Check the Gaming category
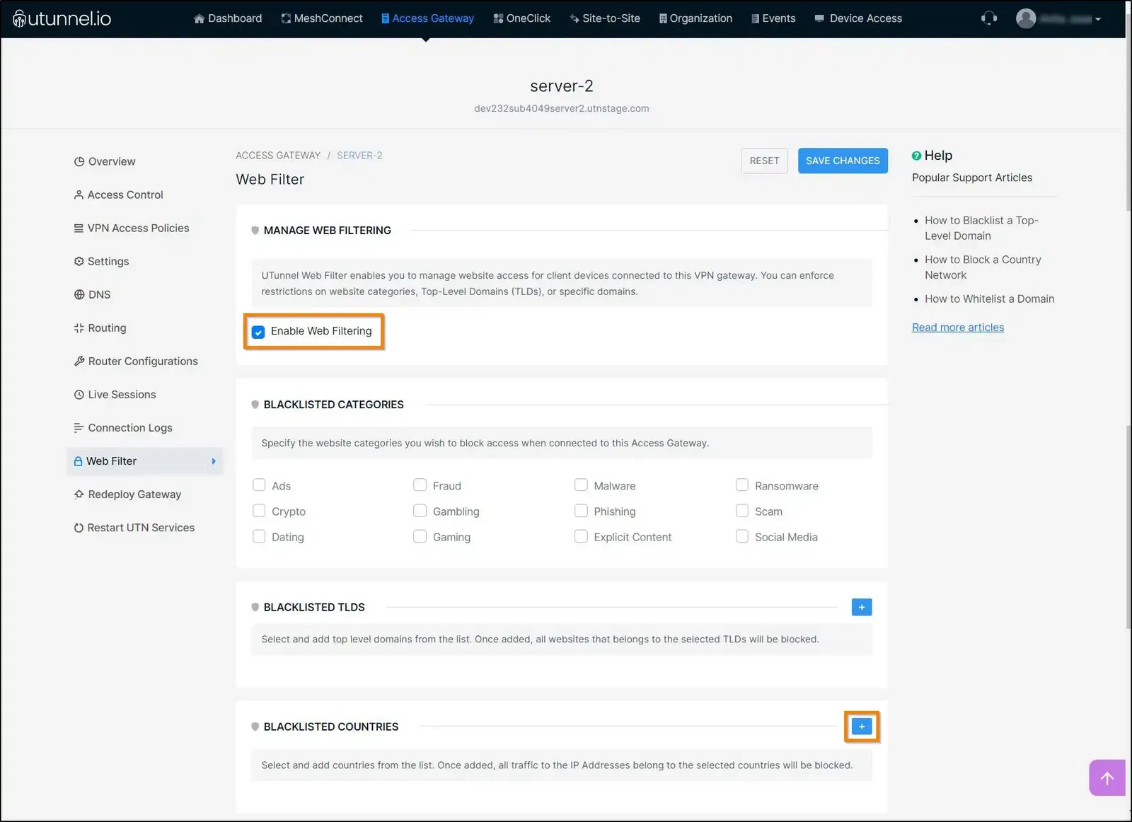The image size is (1132, 822). pyautogui.click(x=420, y=536)
